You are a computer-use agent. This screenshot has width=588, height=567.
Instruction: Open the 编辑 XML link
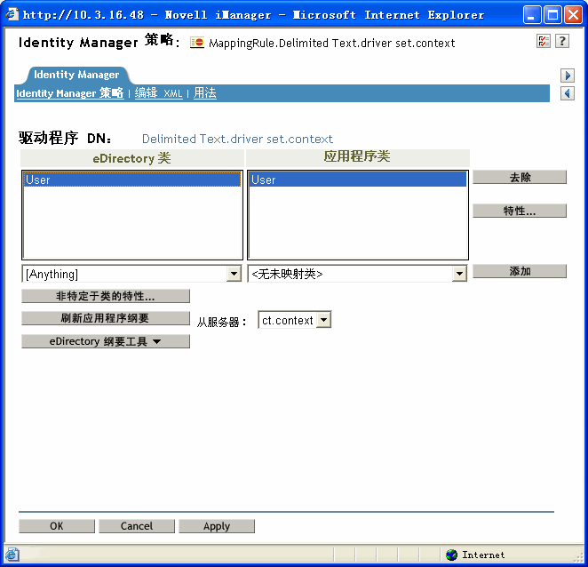click(158, 93)
